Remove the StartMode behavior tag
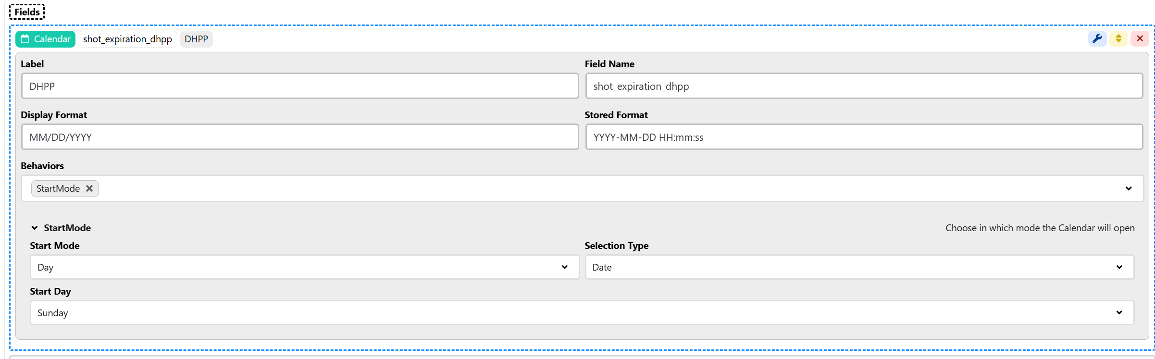The width and height of the screenshot is (1155, 359). (x=89, y=188)
